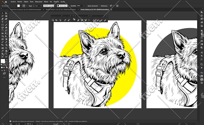Click the Swap Fill and Stroke arrows
Image resolution: width=204 pixels, height=125 pixels.
coord(7,60)
